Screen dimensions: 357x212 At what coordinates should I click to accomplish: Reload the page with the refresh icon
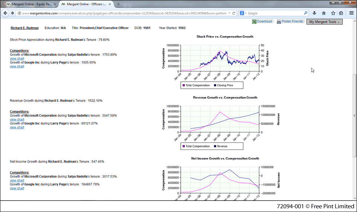coord(234,13)
